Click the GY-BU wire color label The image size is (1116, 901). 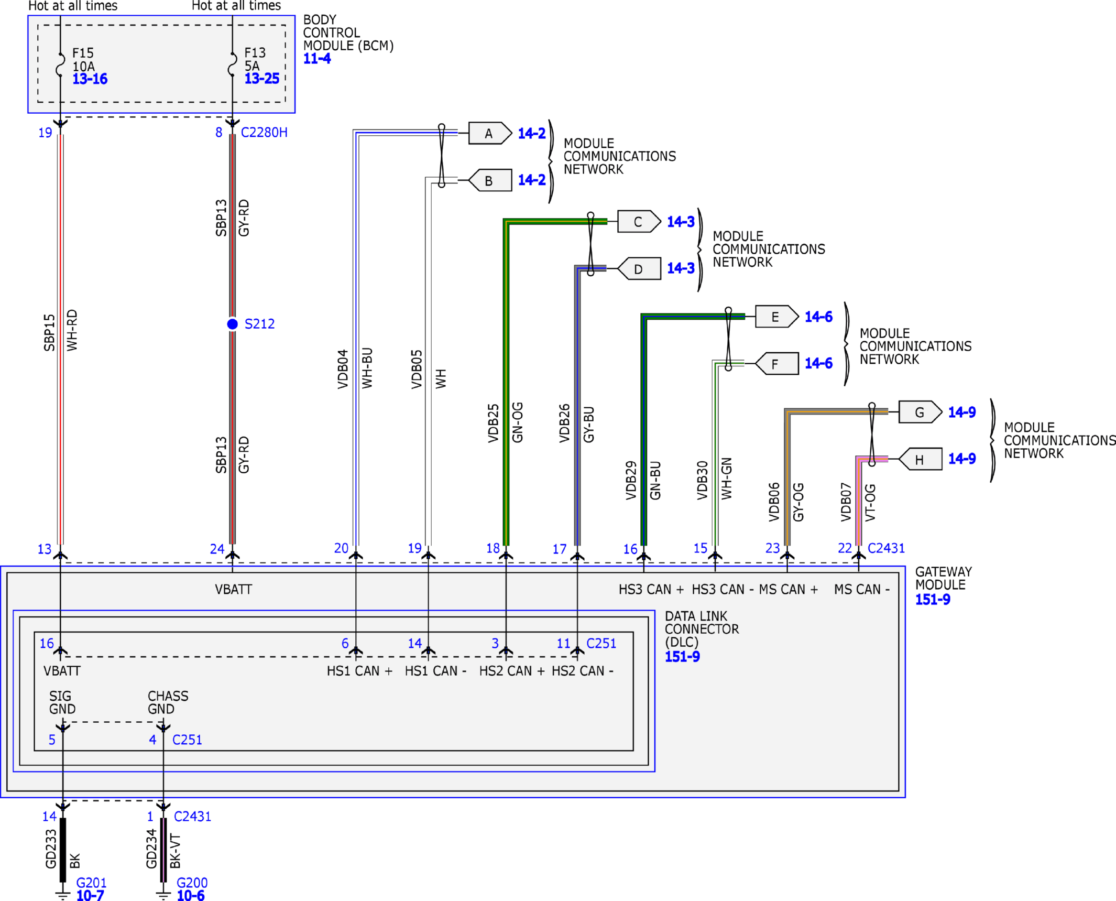click(589, 425)
